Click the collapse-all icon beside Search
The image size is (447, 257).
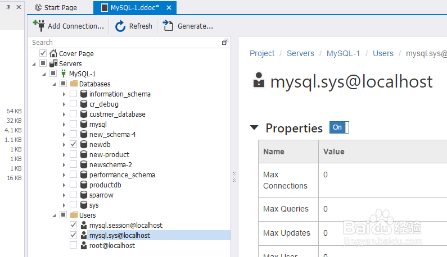pos(225,42)
